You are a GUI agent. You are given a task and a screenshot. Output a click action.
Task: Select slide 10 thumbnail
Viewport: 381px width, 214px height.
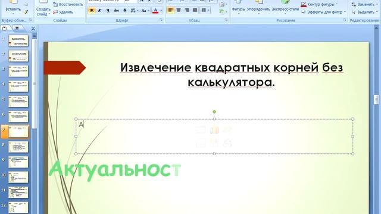[18, 177]
